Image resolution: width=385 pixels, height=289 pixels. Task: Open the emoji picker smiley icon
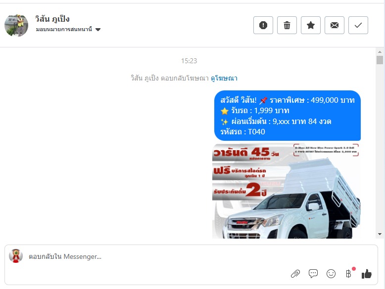click(x=331, y=274)
